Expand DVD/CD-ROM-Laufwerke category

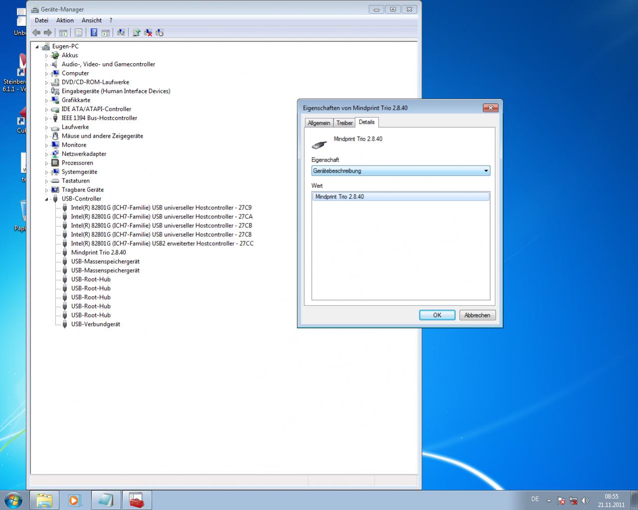point(47,83)
